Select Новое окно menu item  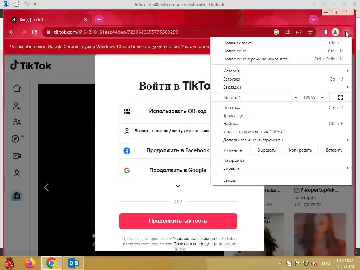[281, 51]
